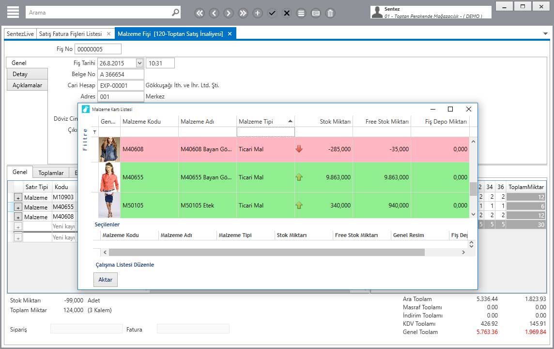This screenshot has width=554, height=349.
Task: Open the hamburger main menu
Action: point(13,12)
